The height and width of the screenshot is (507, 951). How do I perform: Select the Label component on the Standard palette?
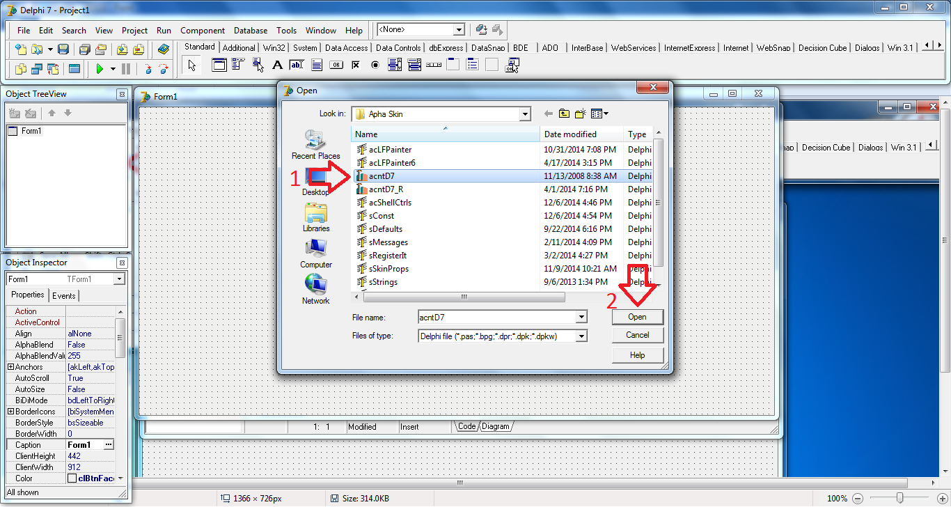[276, 65]
